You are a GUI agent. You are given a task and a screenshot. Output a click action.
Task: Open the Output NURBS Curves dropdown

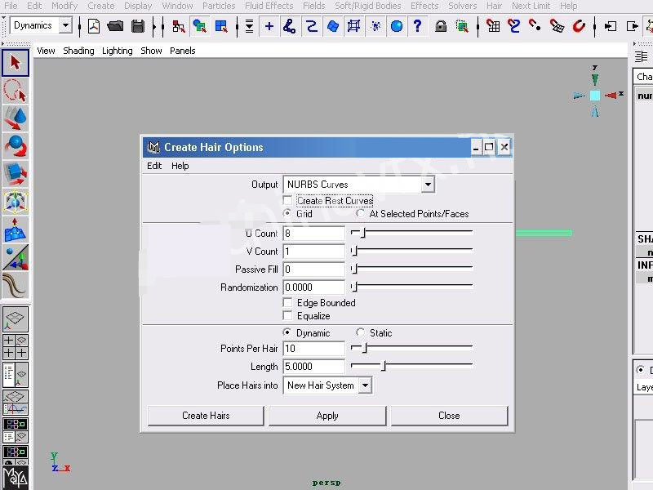pyautogui.click(x=428, y=185)
